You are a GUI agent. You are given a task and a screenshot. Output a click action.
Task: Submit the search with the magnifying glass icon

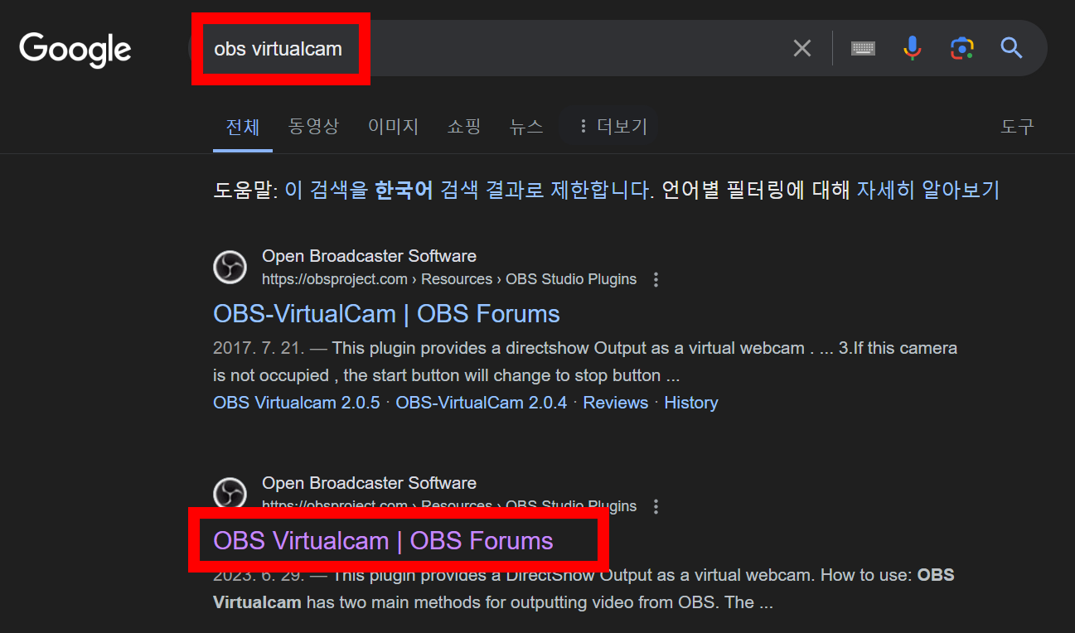1011,48
